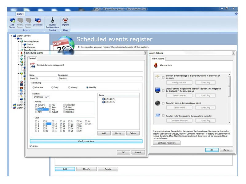Viewport: 246px width, 184px height.
Task: Uncheck the Active checkbox
Action: pos(31,146)
